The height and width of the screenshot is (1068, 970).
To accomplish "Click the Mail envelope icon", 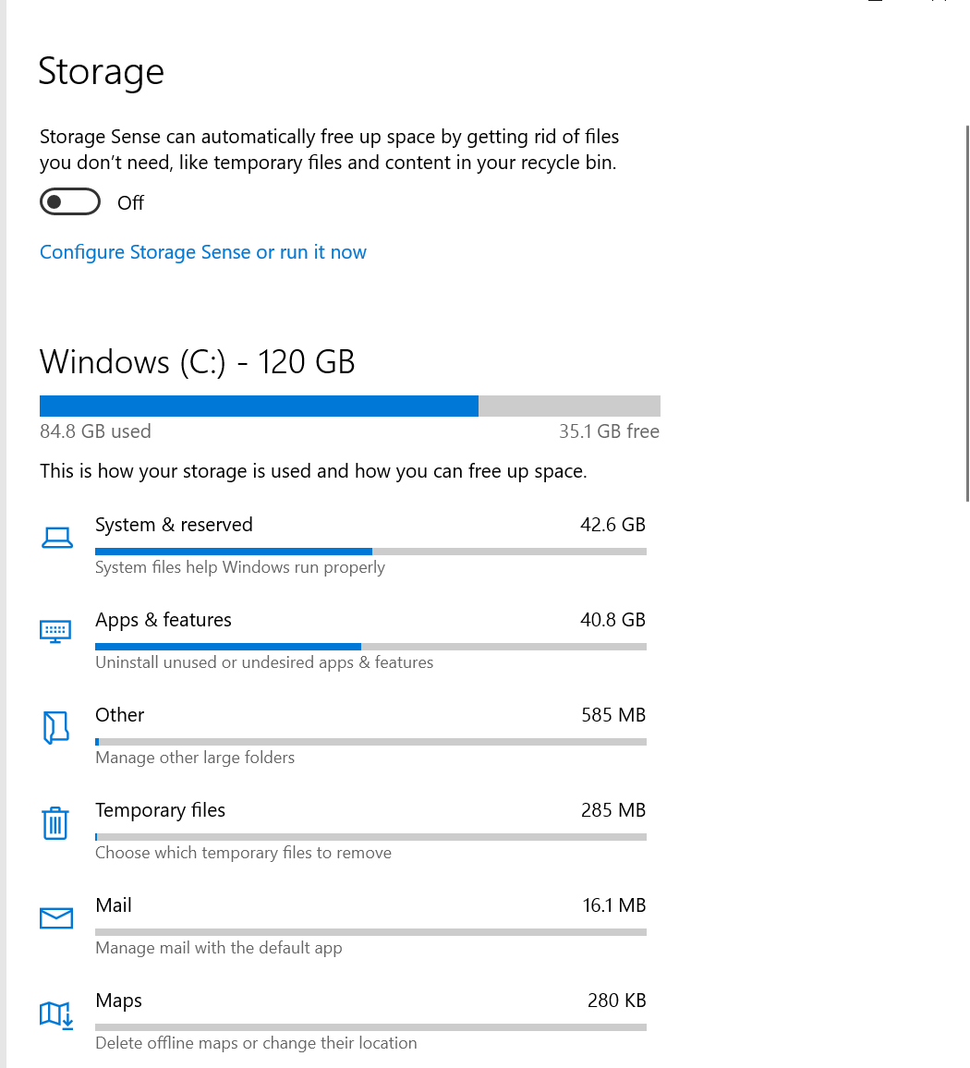I will [x=55, y=917].
